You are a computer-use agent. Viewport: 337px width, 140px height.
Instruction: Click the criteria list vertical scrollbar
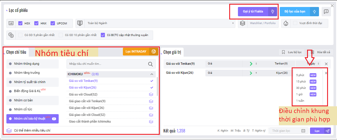coord(157,87)
